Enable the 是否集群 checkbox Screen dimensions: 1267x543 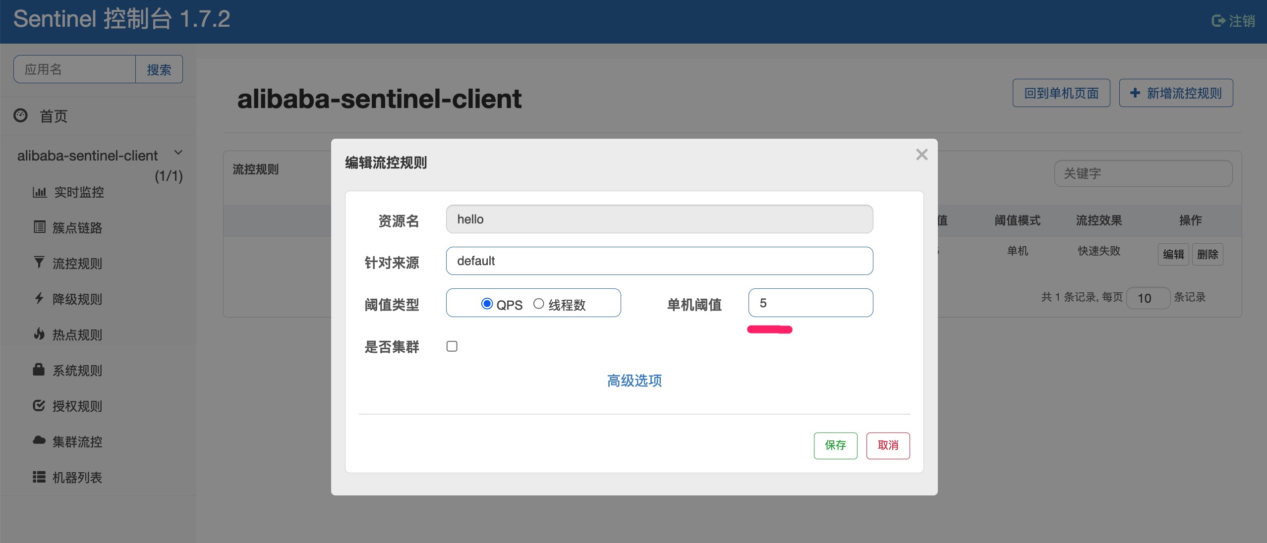[x=452, y=346]
